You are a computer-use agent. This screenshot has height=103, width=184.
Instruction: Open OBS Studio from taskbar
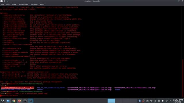point(25,101)
